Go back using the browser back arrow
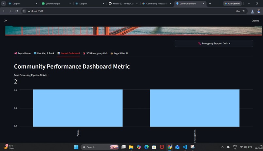263x151 pixels. [4, 11]
